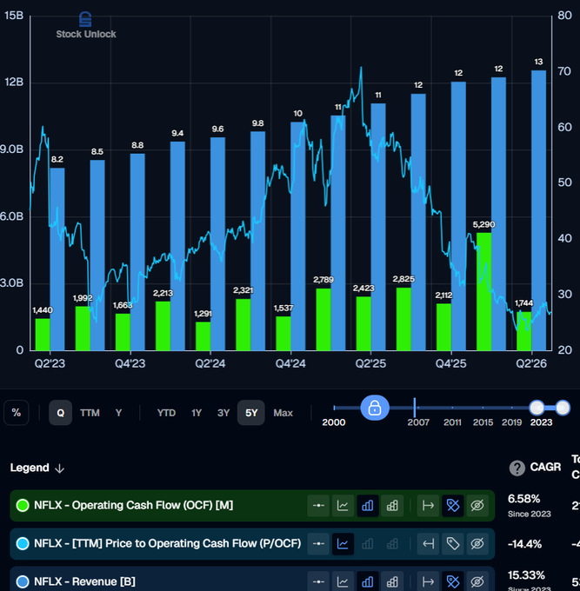
Task: Select stacked bar chart icon for Operating Cash Flow
Action: click(392, 506)
